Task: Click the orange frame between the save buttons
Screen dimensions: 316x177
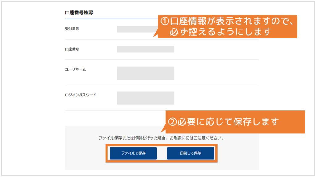Action: click(162, 153)
